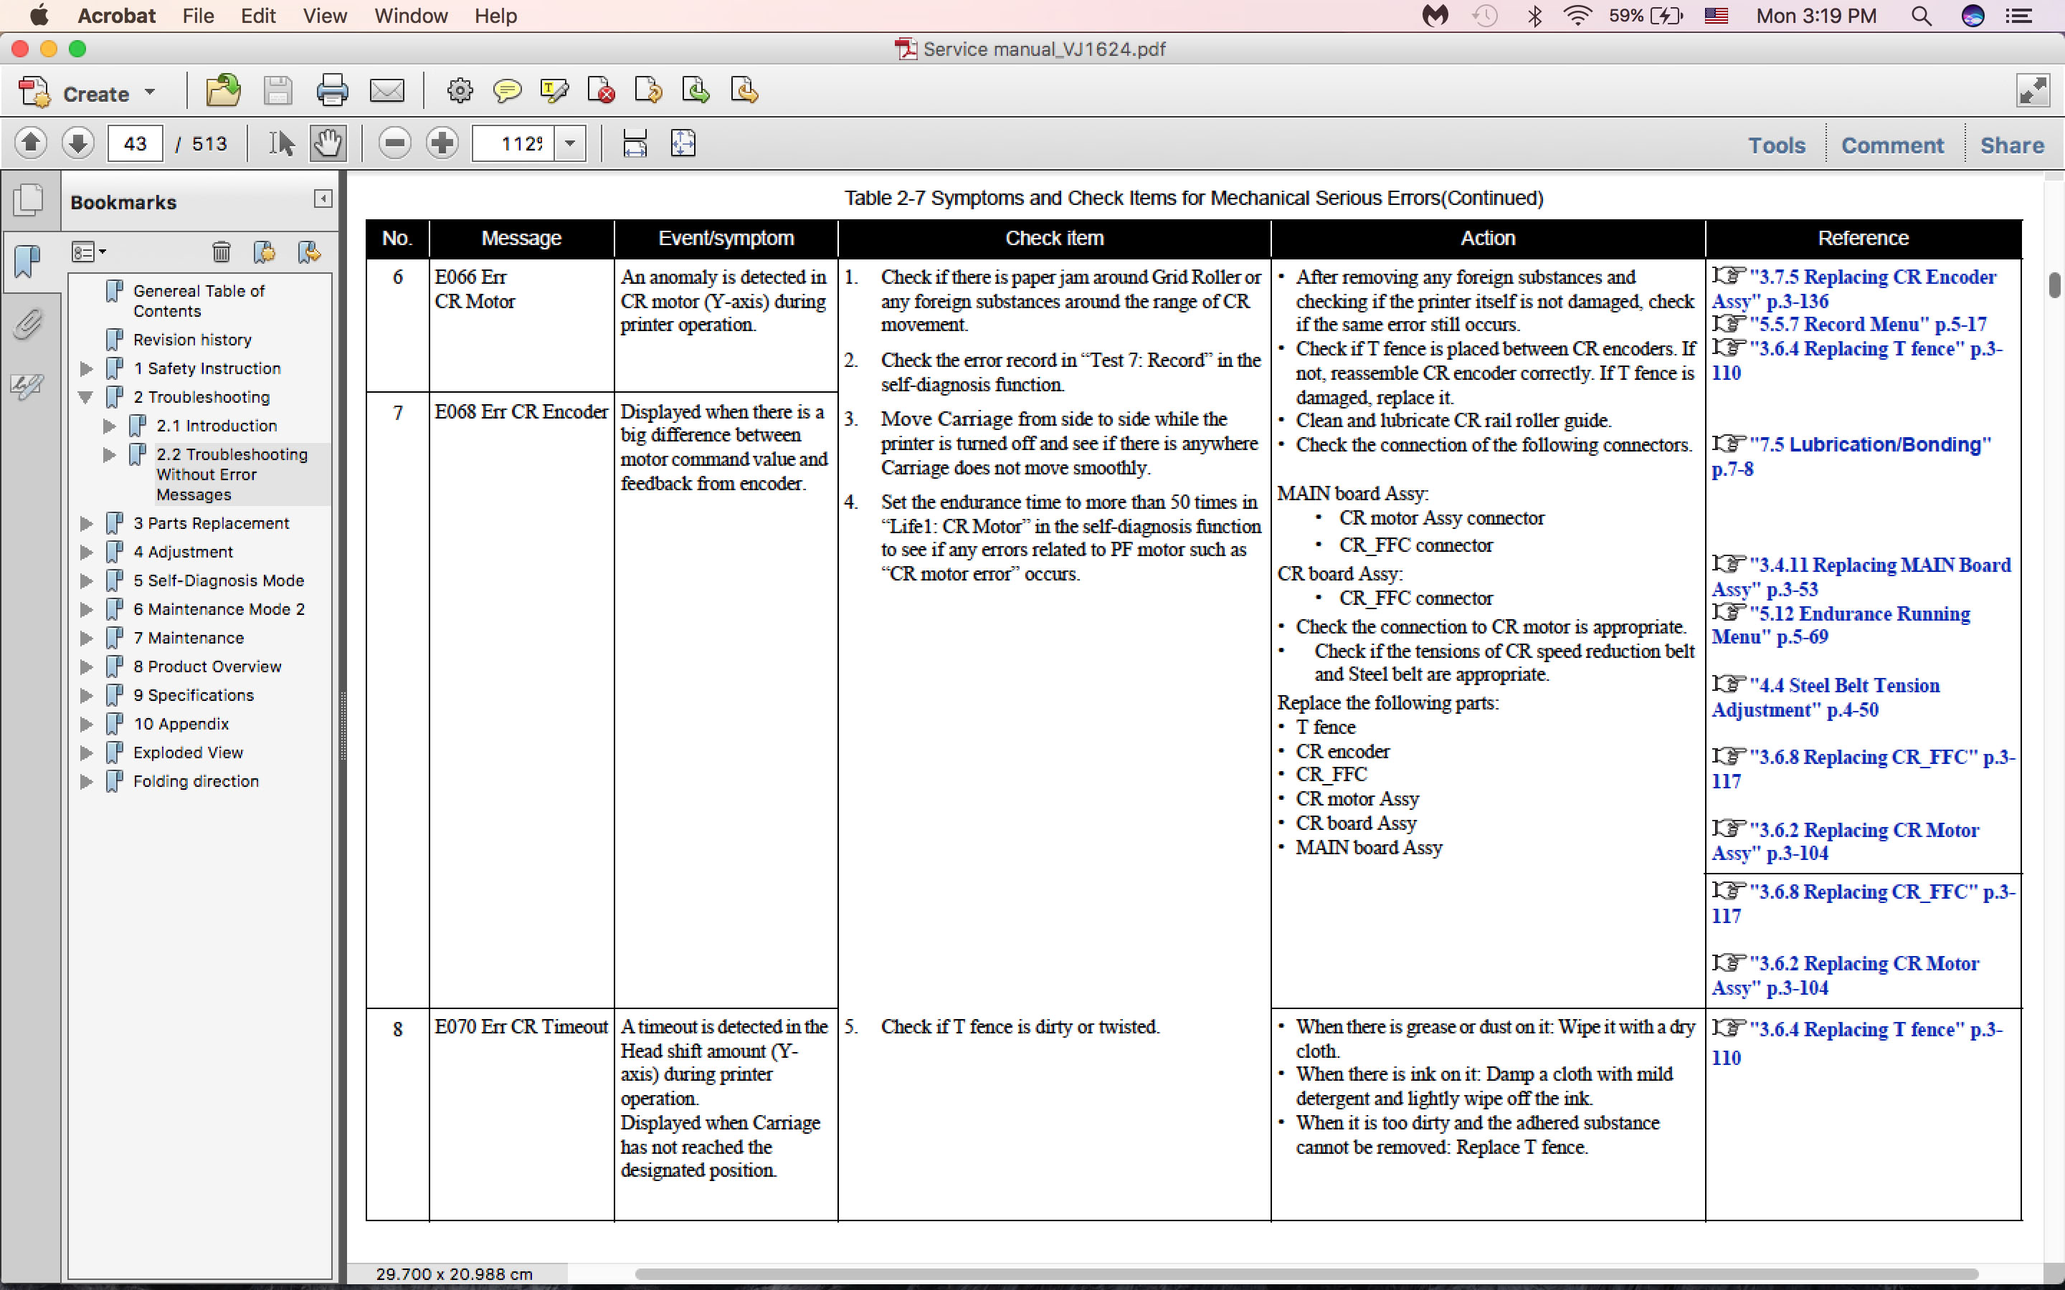Open the Page Thumbnails panel
Screen dimensions: 2065x1290
28,201
